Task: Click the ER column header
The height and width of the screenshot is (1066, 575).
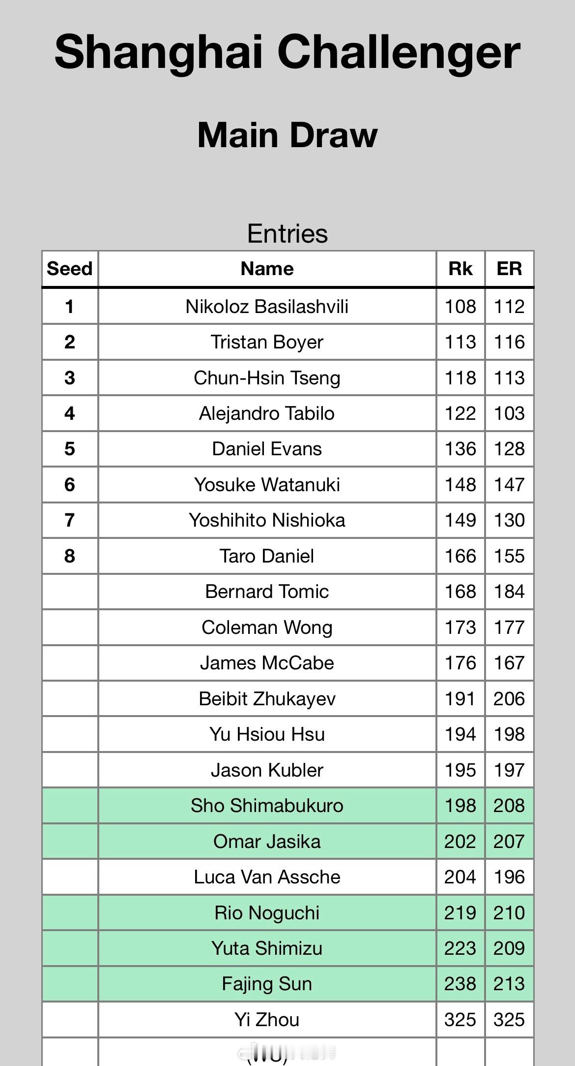Action: 509,269
